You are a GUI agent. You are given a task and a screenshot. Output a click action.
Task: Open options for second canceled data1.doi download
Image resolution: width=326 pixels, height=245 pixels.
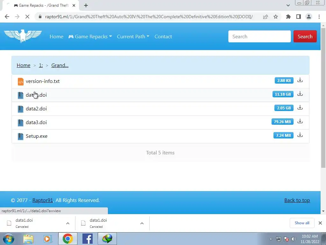point(142,223)
